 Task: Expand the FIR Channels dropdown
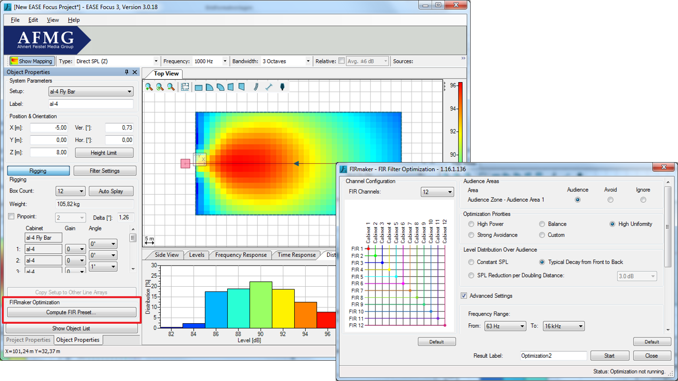coord(437,192)
